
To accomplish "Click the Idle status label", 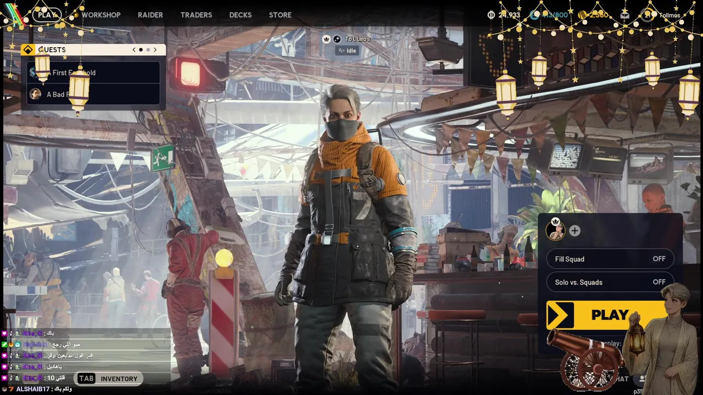I will click(347, 50).
